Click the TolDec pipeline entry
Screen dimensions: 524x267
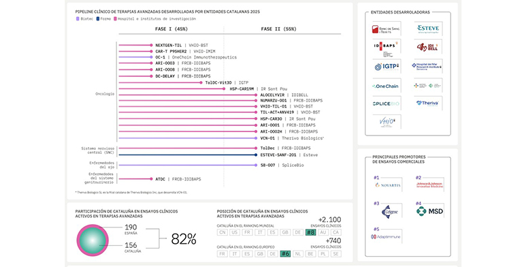coord(285,148)
